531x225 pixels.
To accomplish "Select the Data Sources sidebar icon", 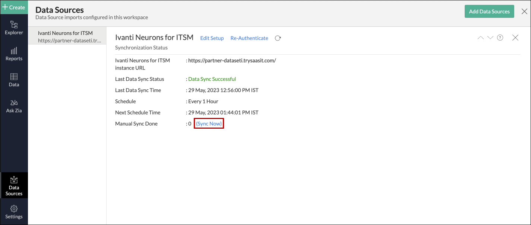I will point(14,185).
